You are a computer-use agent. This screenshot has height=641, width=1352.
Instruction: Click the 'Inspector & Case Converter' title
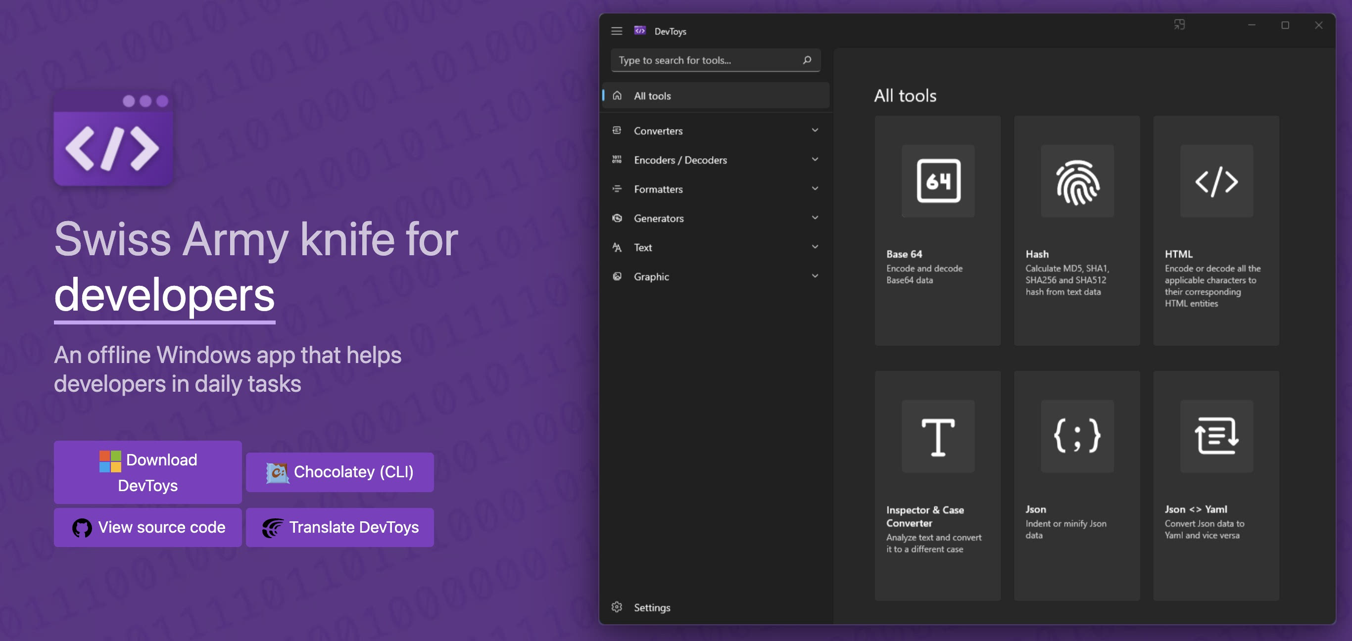[x=925, y=516]
